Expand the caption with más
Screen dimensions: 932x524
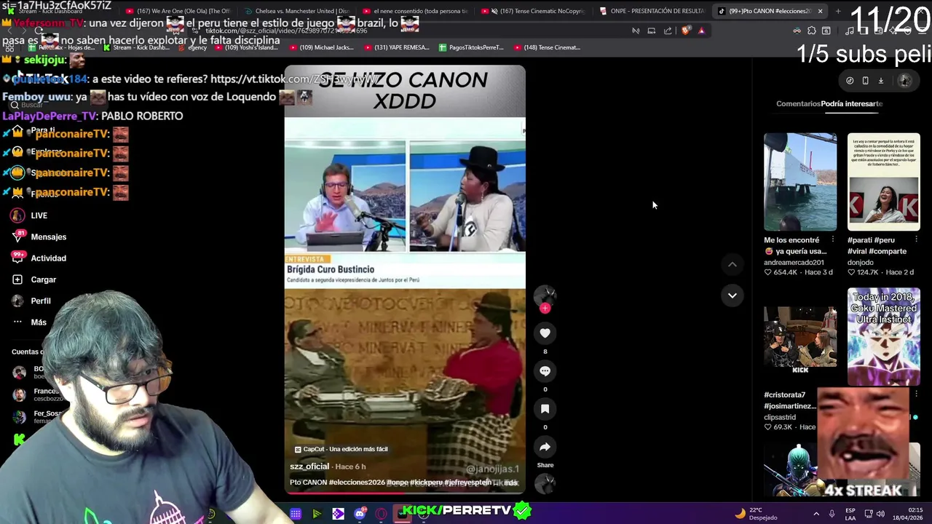click(510, 483)
